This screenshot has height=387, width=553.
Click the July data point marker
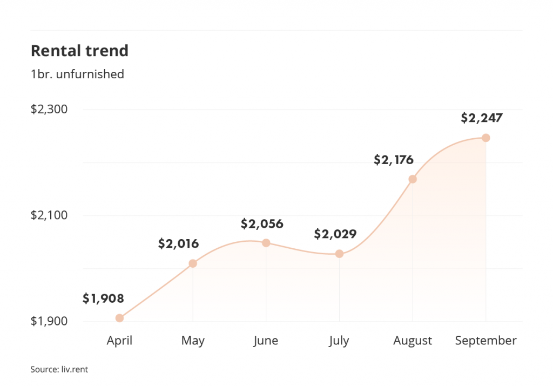(339, 254)
